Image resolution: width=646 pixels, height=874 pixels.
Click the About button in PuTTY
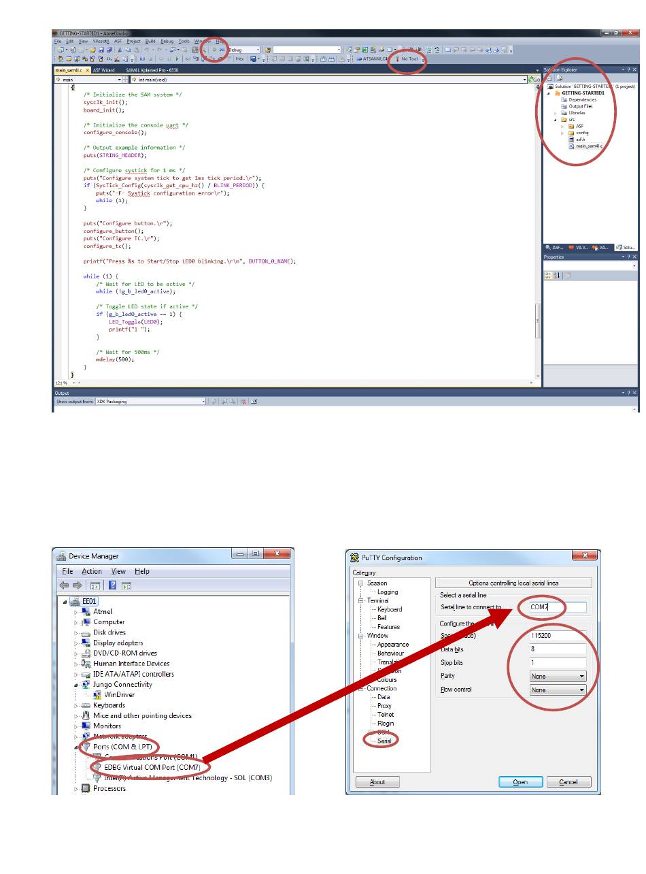377,782
